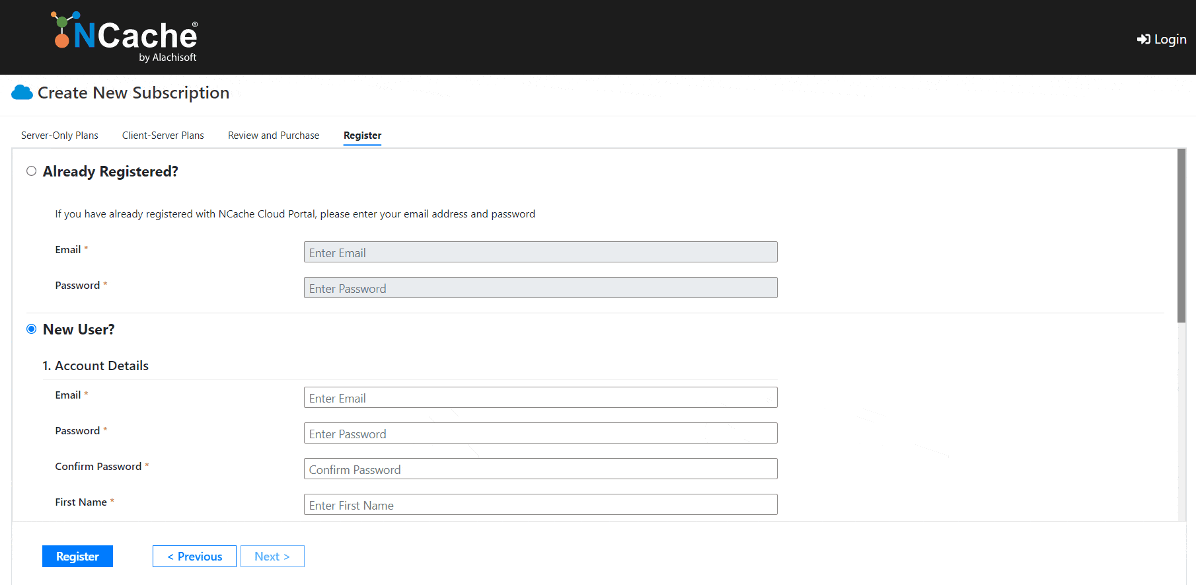Click the Create New Subscription heading

pos(133,93)
